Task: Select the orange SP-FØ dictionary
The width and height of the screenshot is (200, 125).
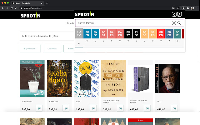Action: click(x=153, y=34)
